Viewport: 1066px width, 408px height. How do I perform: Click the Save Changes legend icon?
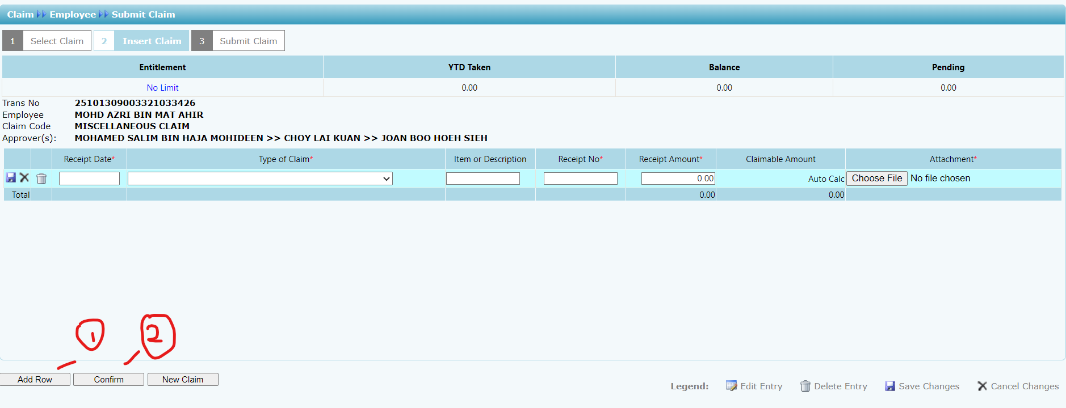tap(889, 386)
